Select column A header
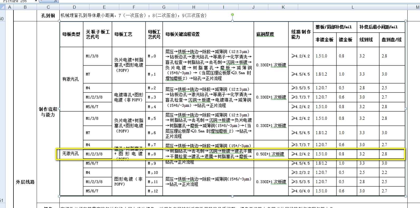Screen dimensions: 420x208 [9, 7]
